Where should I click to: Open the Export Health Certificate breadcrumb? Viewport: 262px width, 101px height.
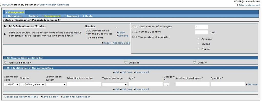point(54,5)
